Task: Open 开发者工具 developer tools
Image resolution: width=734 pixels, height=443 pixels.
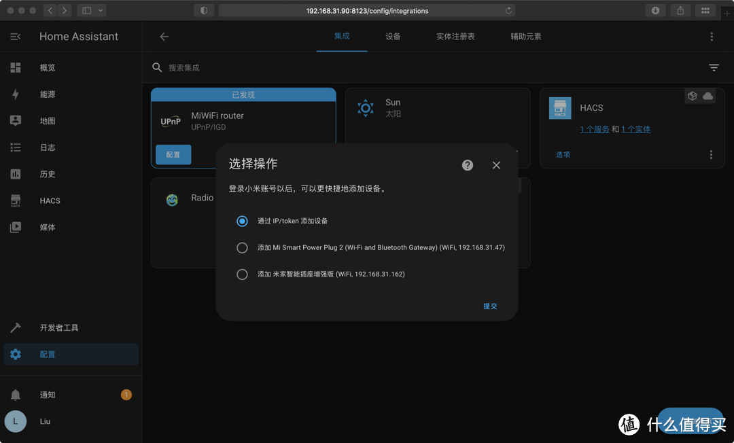Action: pyautogui.click(x=61, y=327)
